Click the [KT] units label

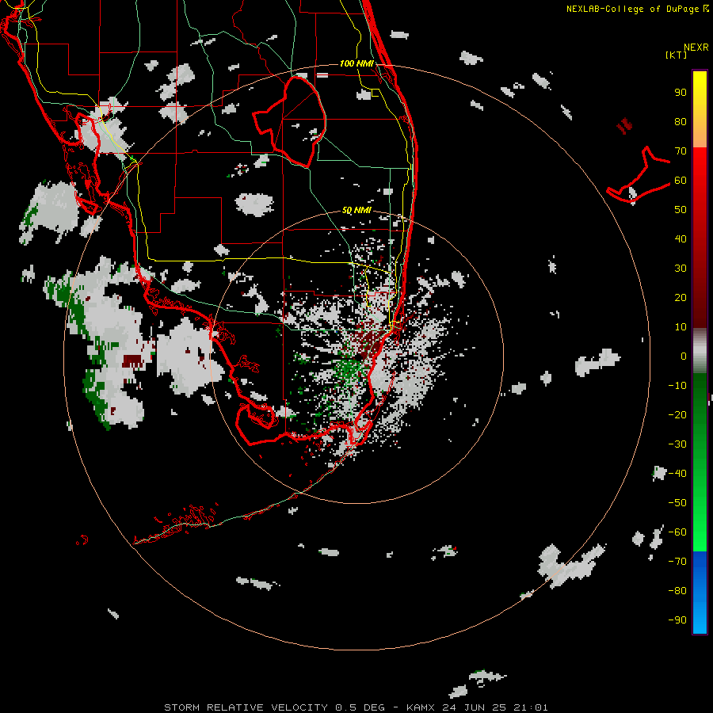(677, 55)
